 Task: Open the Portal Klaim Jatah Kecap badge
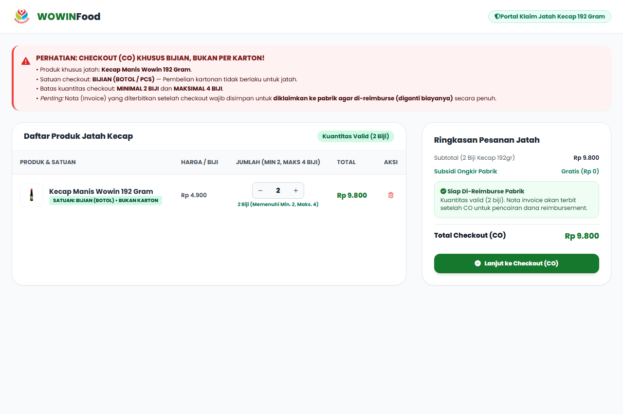coord(550,17)
